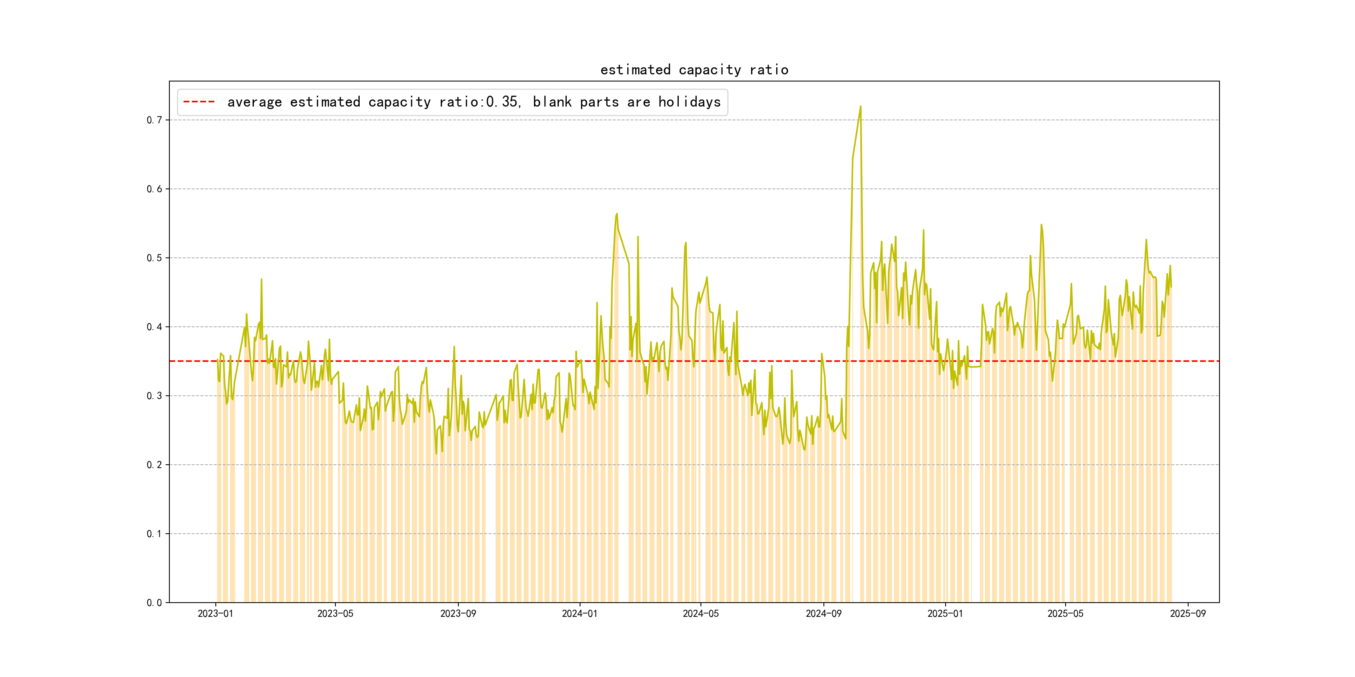Click the red dashed line sample in legend
Screen dimensions: 1355x677
point(199,102)
